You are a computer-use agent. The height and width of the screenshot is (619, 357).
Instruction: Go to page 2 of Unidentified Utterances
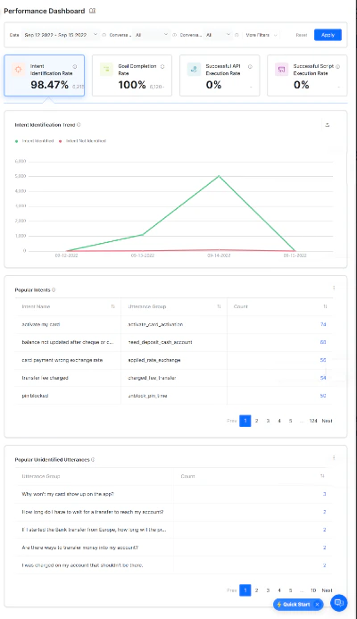(256, 590)
